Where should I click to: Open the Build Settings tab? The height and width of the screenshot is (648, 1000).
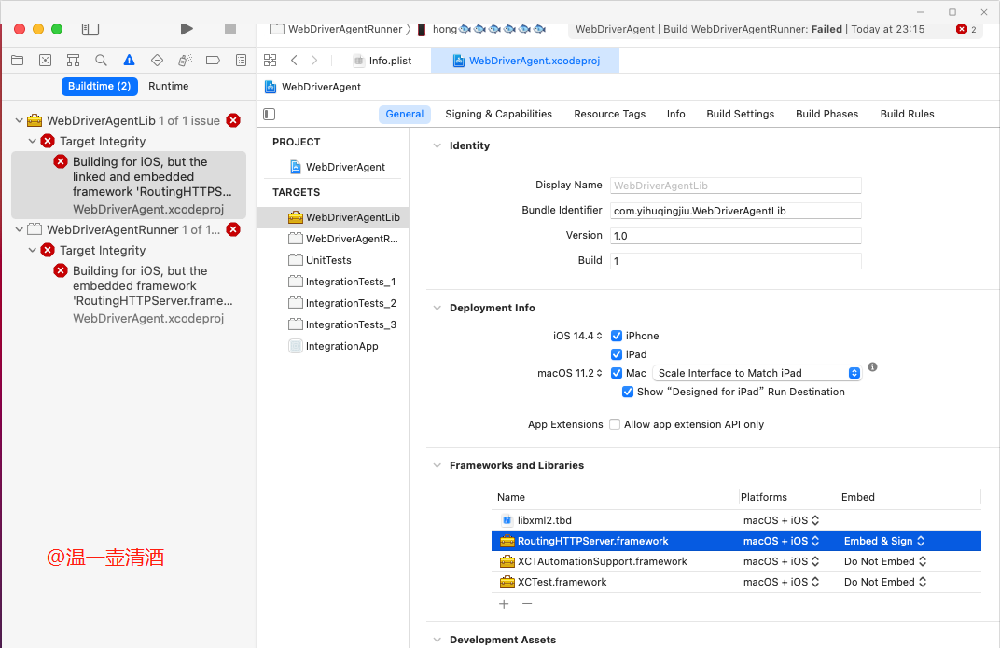[741, 114]
